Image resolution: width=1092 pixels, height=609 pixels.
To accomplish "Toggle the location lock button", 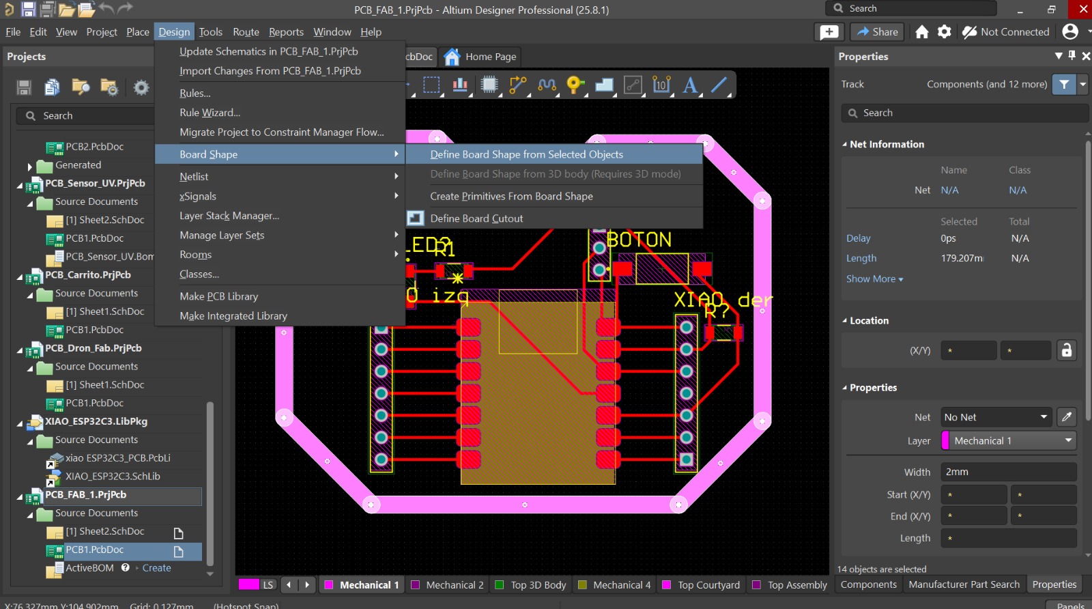I will (1067, 350).
